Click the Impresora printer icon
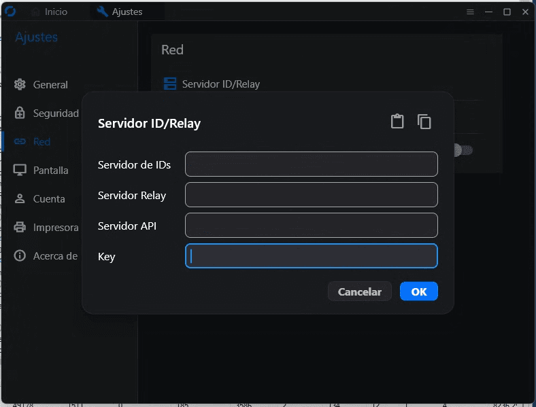The image size is (536, 407). 20,227
